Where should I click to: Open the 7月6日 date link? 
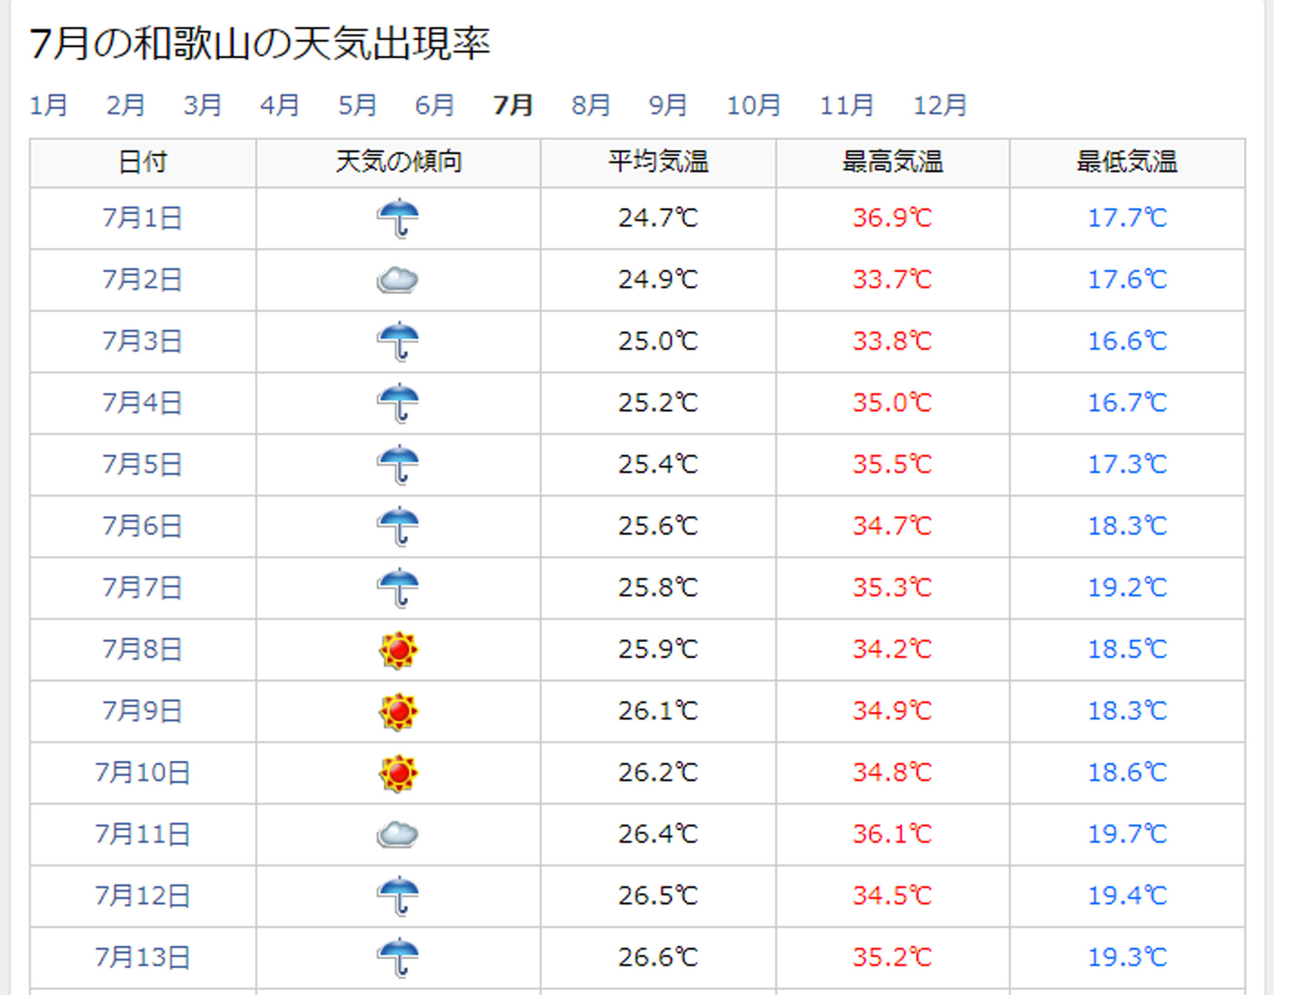142,526
